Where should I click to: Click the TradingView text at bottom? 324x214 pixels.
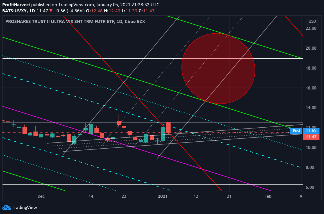coord(24,208)
